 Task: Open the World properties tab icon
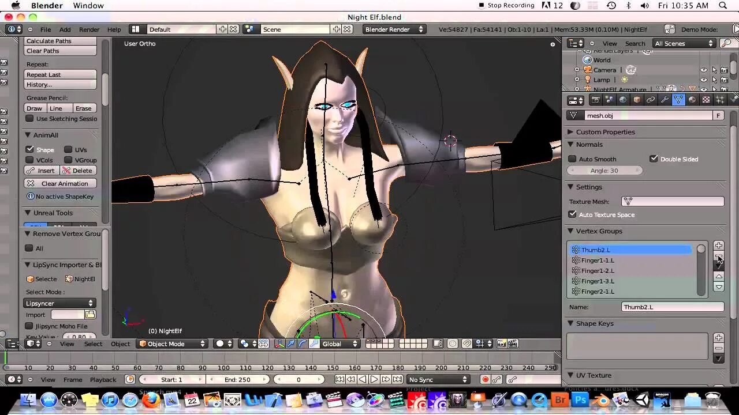click(623, 100)
